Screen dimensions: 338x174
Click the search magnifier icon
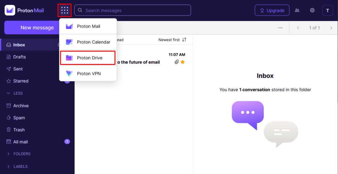point(80,10)
